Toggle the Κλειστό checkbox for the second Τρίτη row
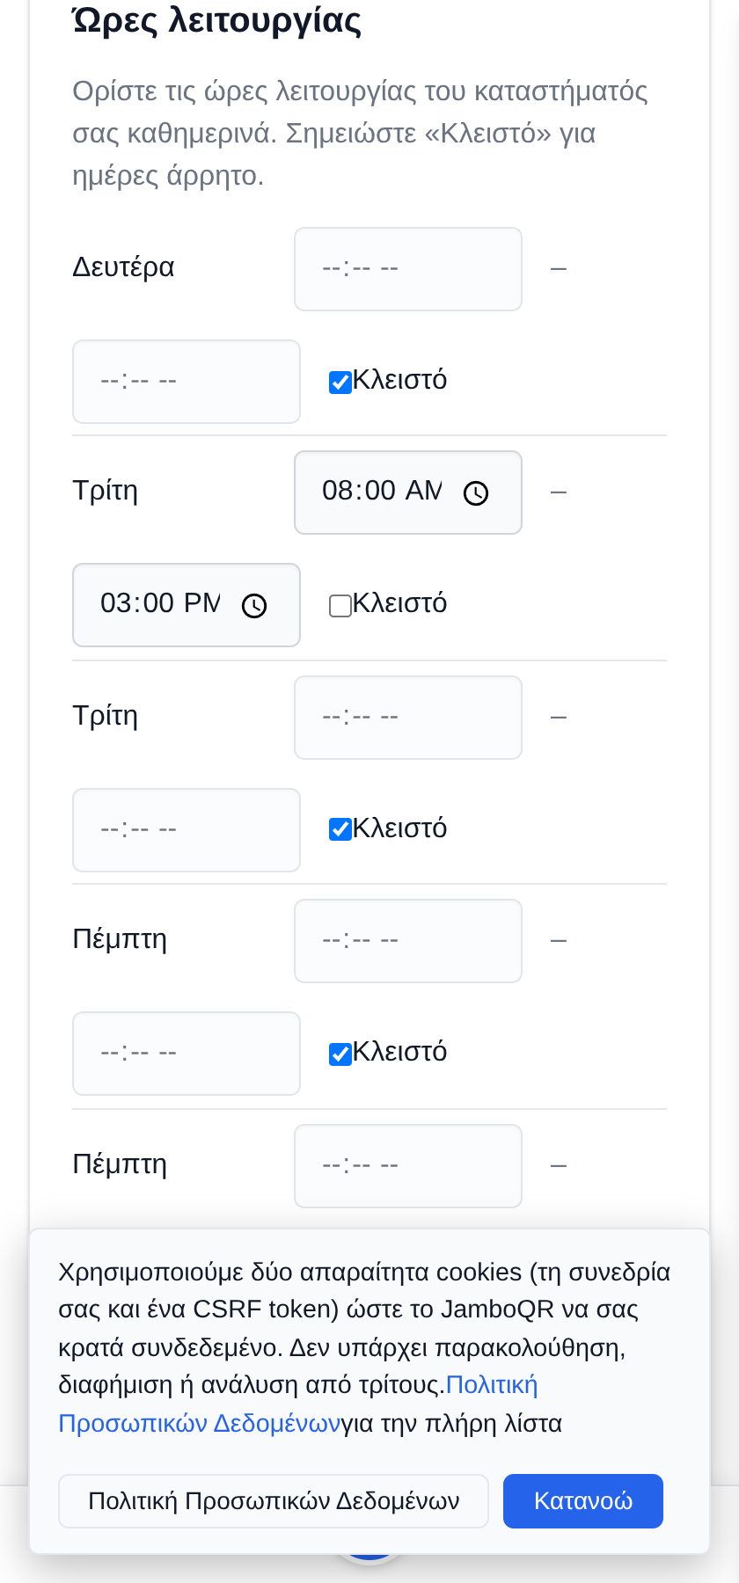This screenshot has width=739, height=1583. 340,828
